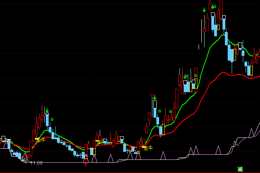Click the small yellow square left of 11.08
Viewport: 260px width, 173px height.
tap(25, 160)
